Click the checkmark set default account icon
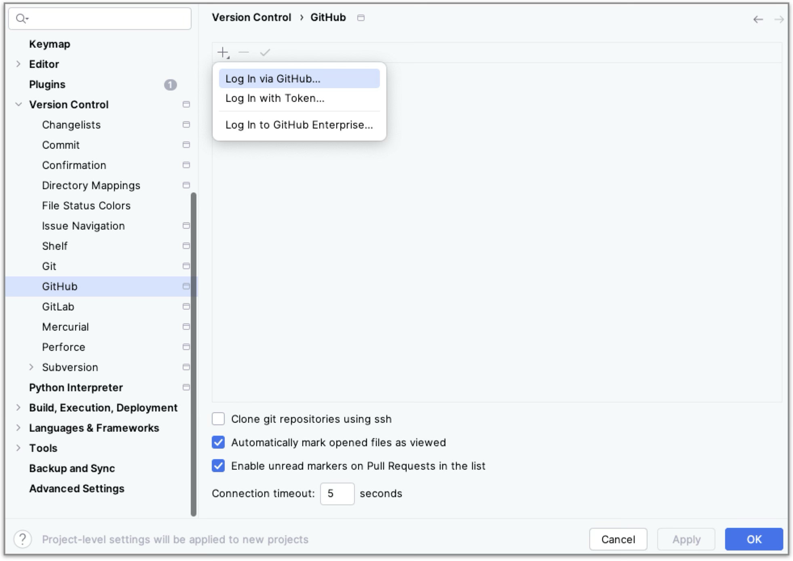This screenshot has width=793, height=561. coord(265,53)
